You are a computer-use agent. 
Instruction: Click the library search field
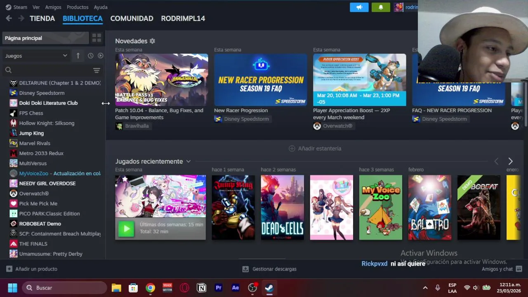coord(47,70)
